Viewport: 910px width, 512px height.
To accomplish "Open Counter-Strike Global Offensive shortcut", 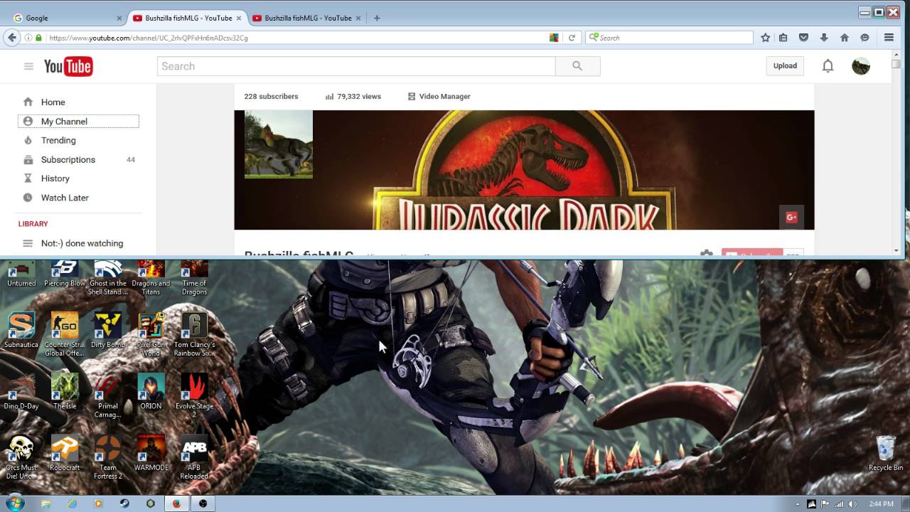I will [x=65, y=334].
